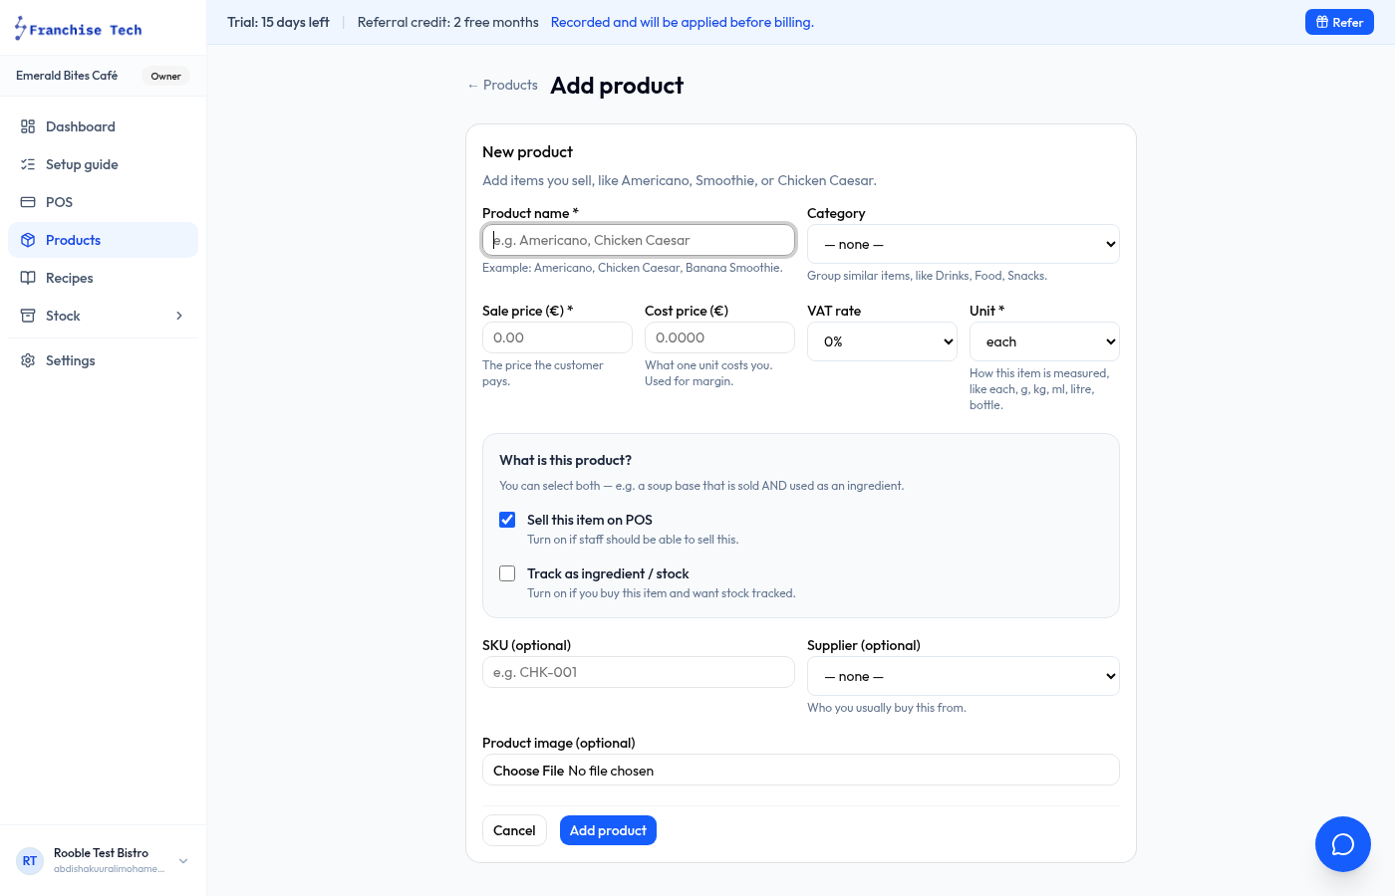This screenshot has height=896, width=1395.
Task: Open Setup guide in sidebar
Action: click(x=103, y=164)
